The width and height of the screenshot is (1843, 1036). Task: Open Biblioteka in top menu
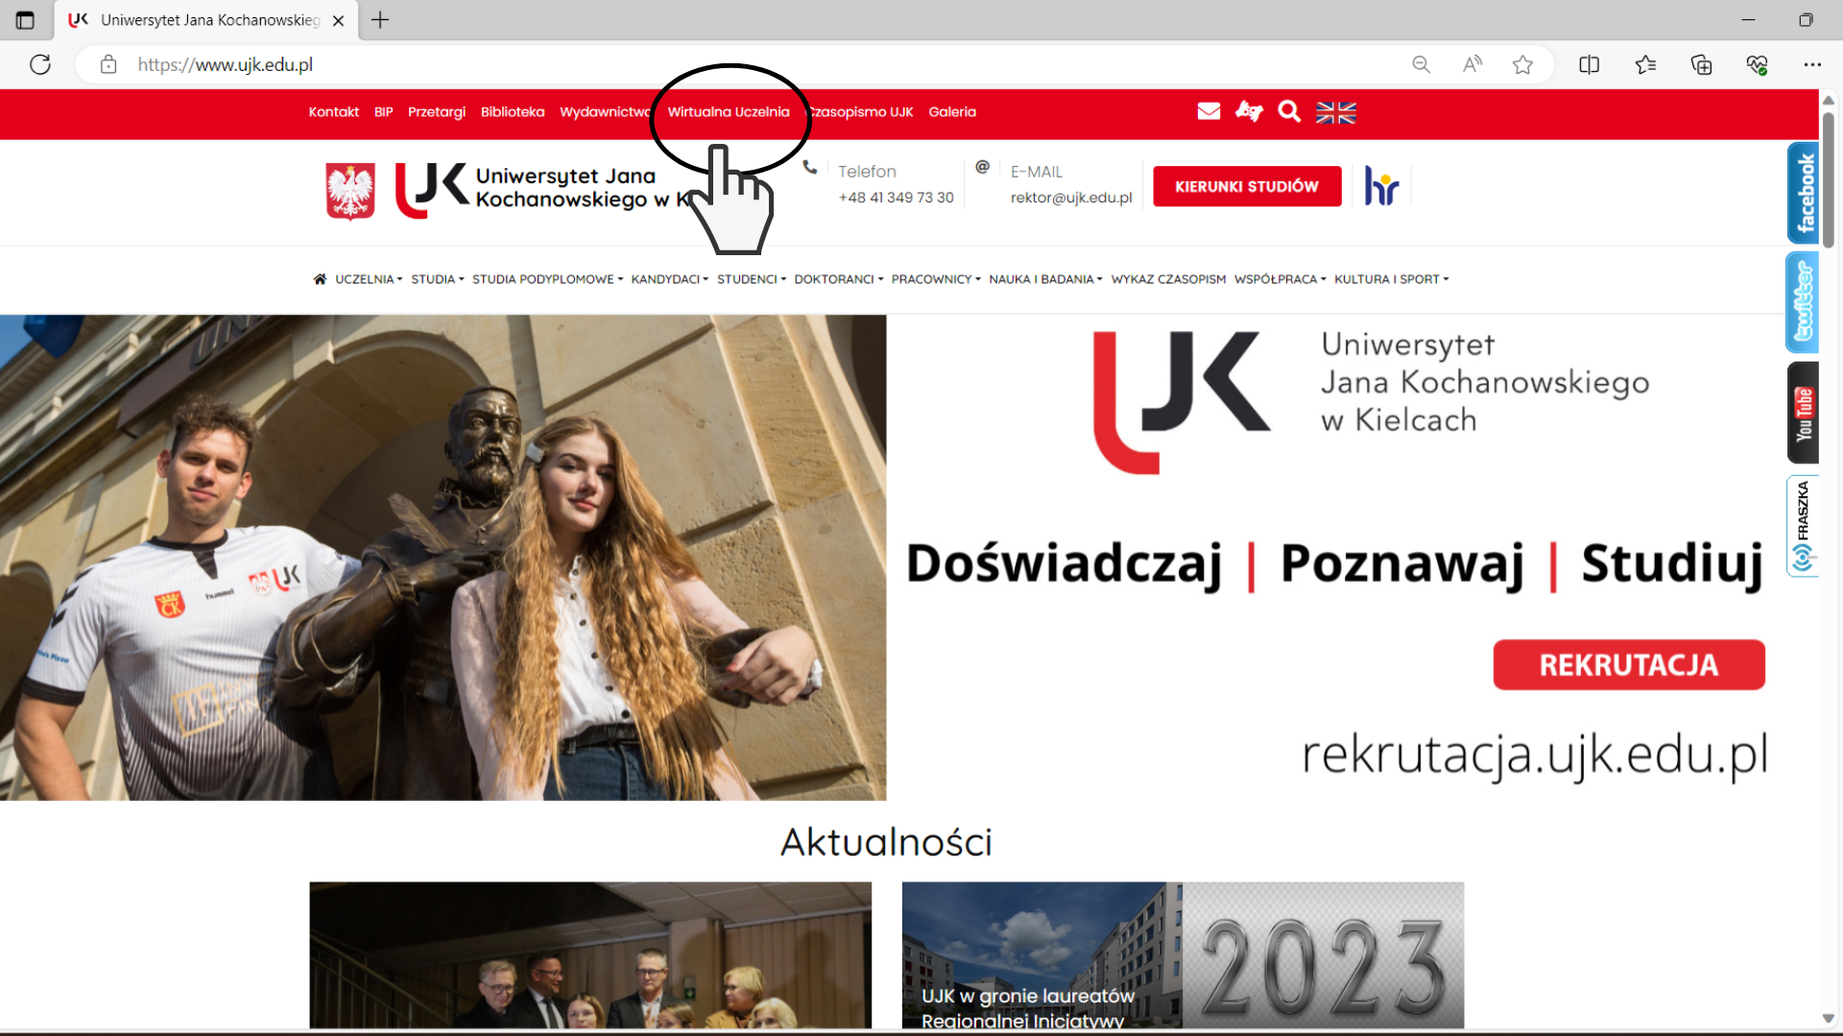pyautogui.click(x=512, y=112)
